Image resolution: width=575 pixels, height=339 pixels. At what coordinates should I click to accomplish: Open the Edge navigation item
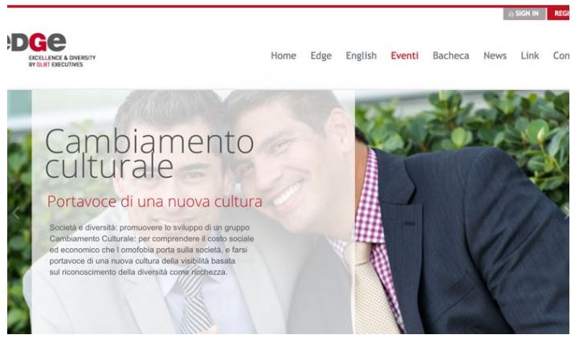pyautogui.click(x=321, y=55)
